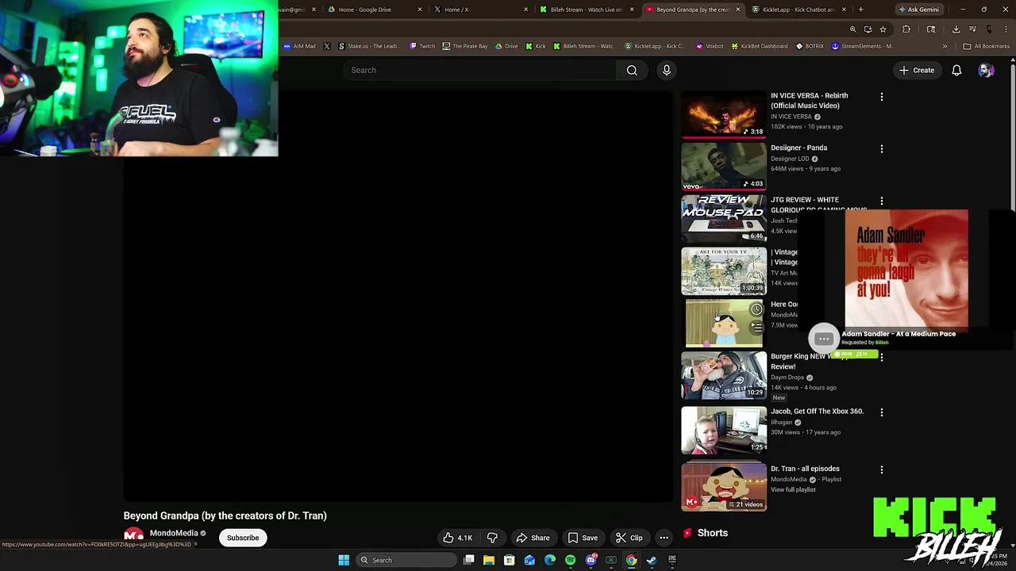Open options menu for Dr. Tran all episodes

pyautogui.click(x=881, y=469)
